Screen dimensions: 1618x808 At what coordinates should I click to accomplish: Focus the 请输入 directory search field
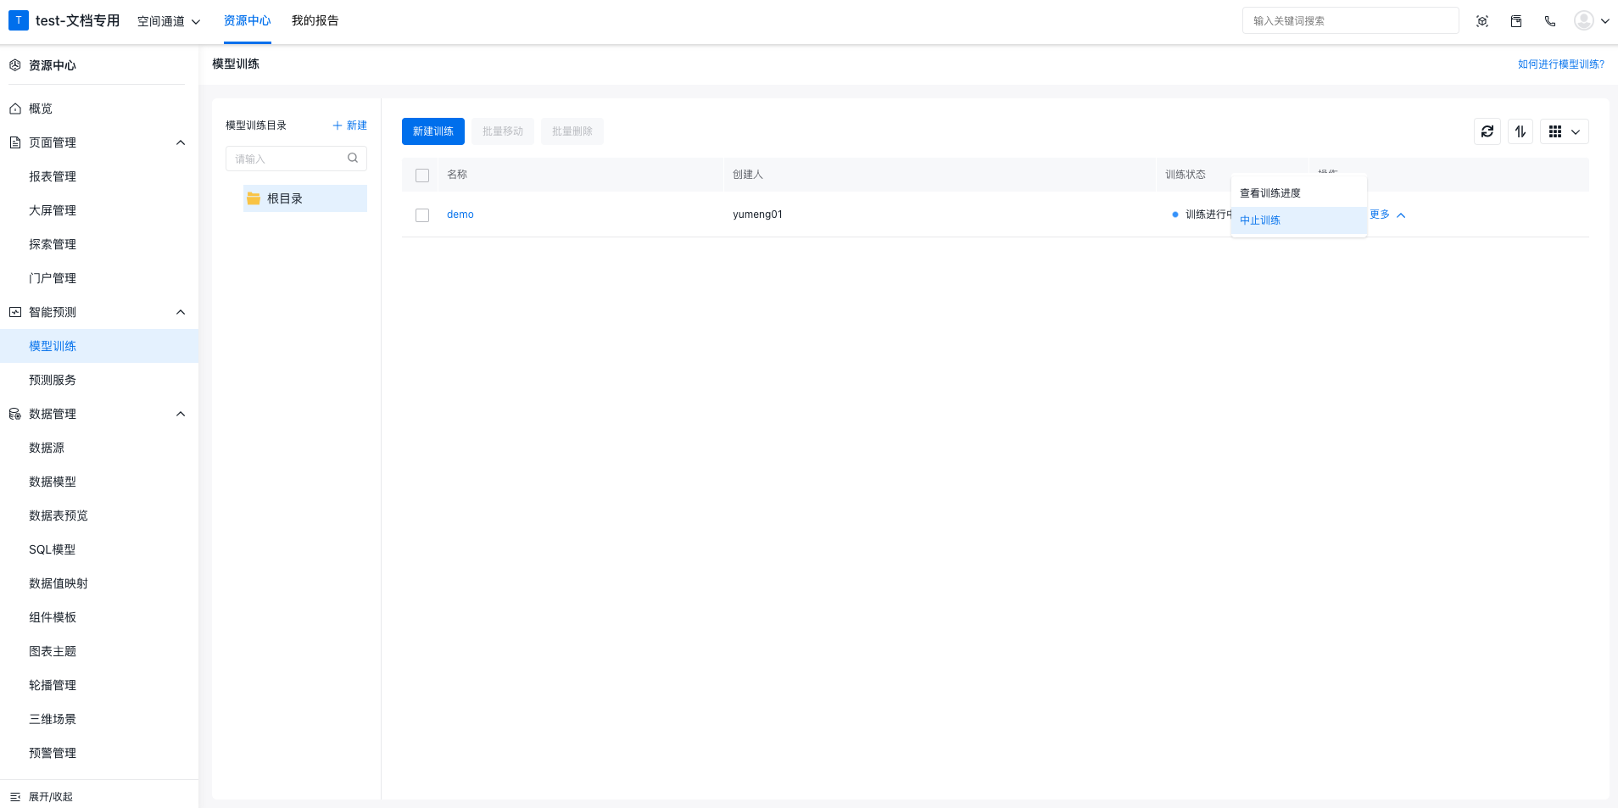pyautogui.click(x=296, y=159)
